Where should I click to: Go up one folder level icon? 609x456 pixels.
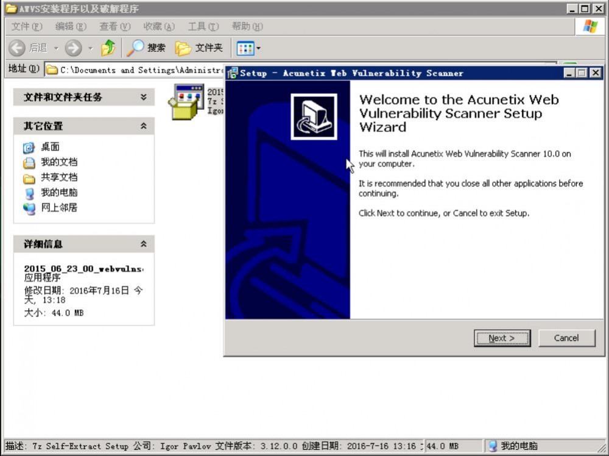(108, 48)
